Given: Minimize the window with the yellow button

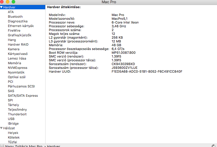Looking at the screenshot, I should click(x=8, y=2).
